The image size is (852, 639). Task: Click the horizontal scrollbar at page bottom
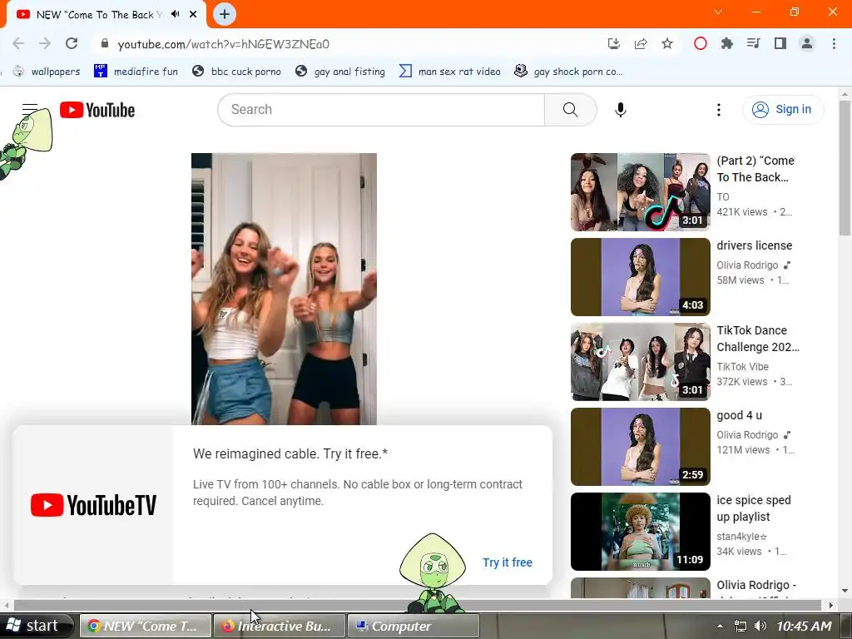(x=418, y=605)
